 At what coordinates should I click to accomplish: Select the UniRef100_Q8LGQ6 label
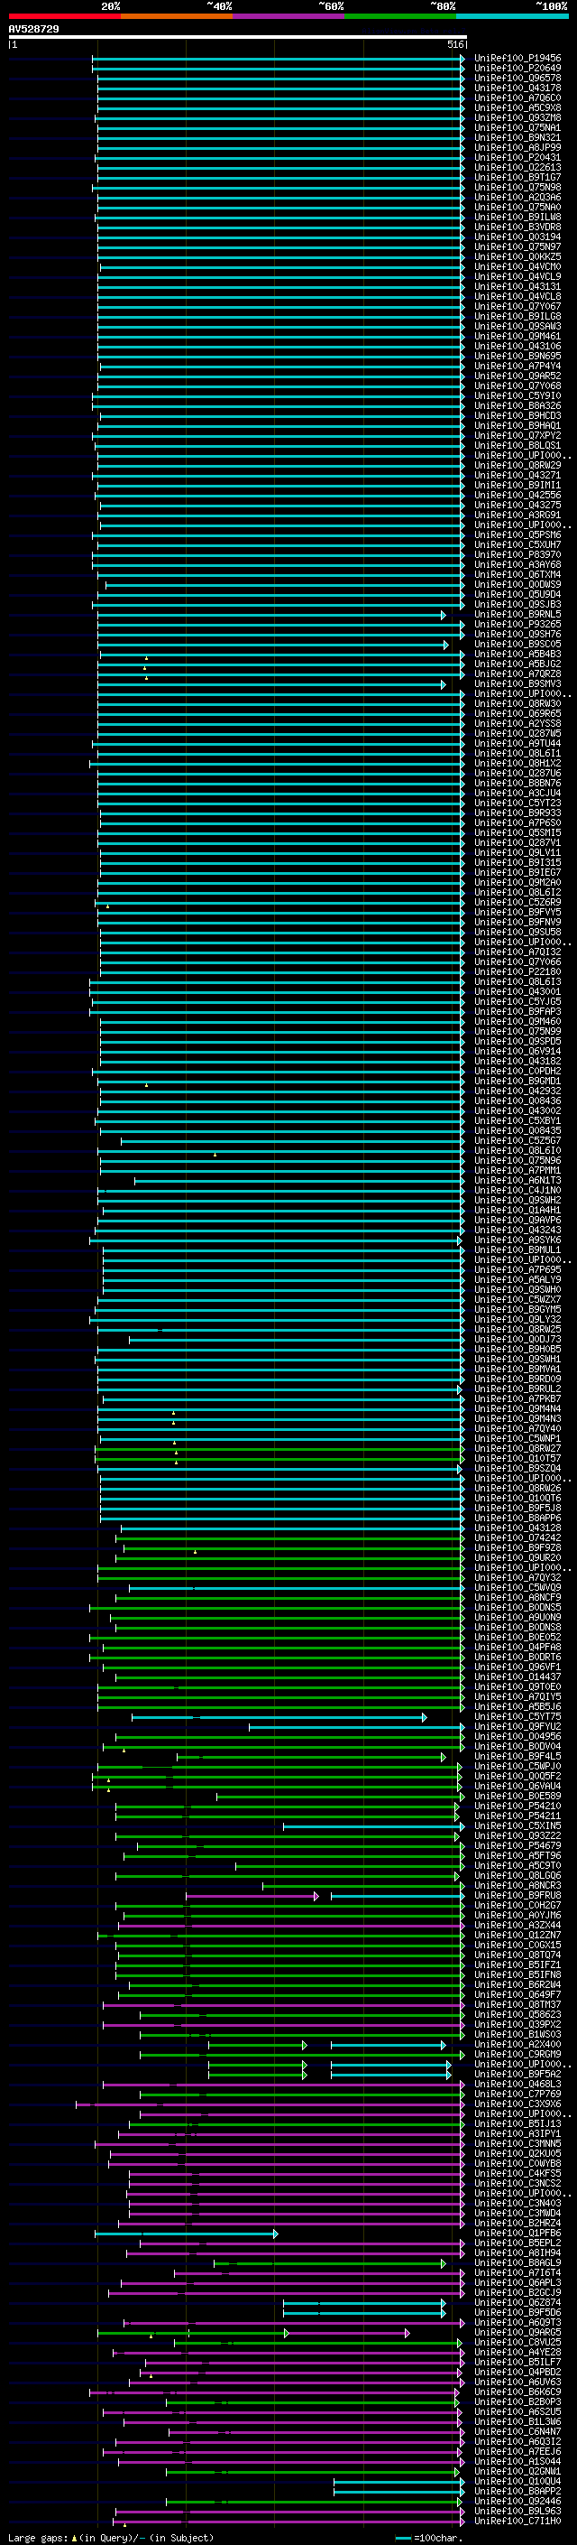[517, 1875]
